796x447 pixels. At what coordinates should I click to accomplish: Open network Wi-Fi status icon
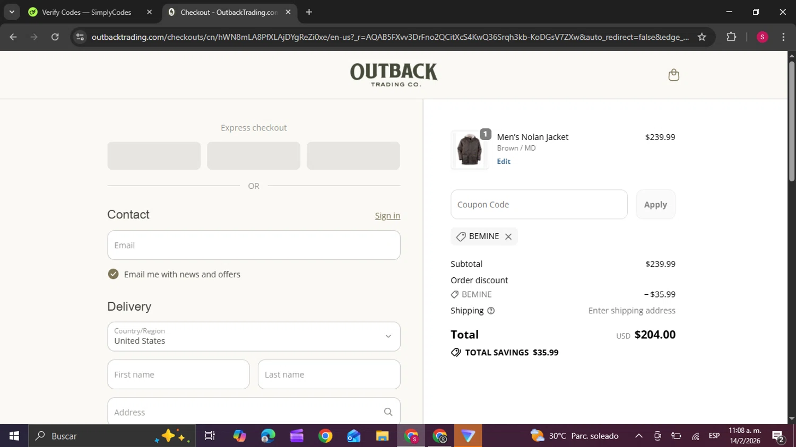pyautogui.click(x=695, y=436)
